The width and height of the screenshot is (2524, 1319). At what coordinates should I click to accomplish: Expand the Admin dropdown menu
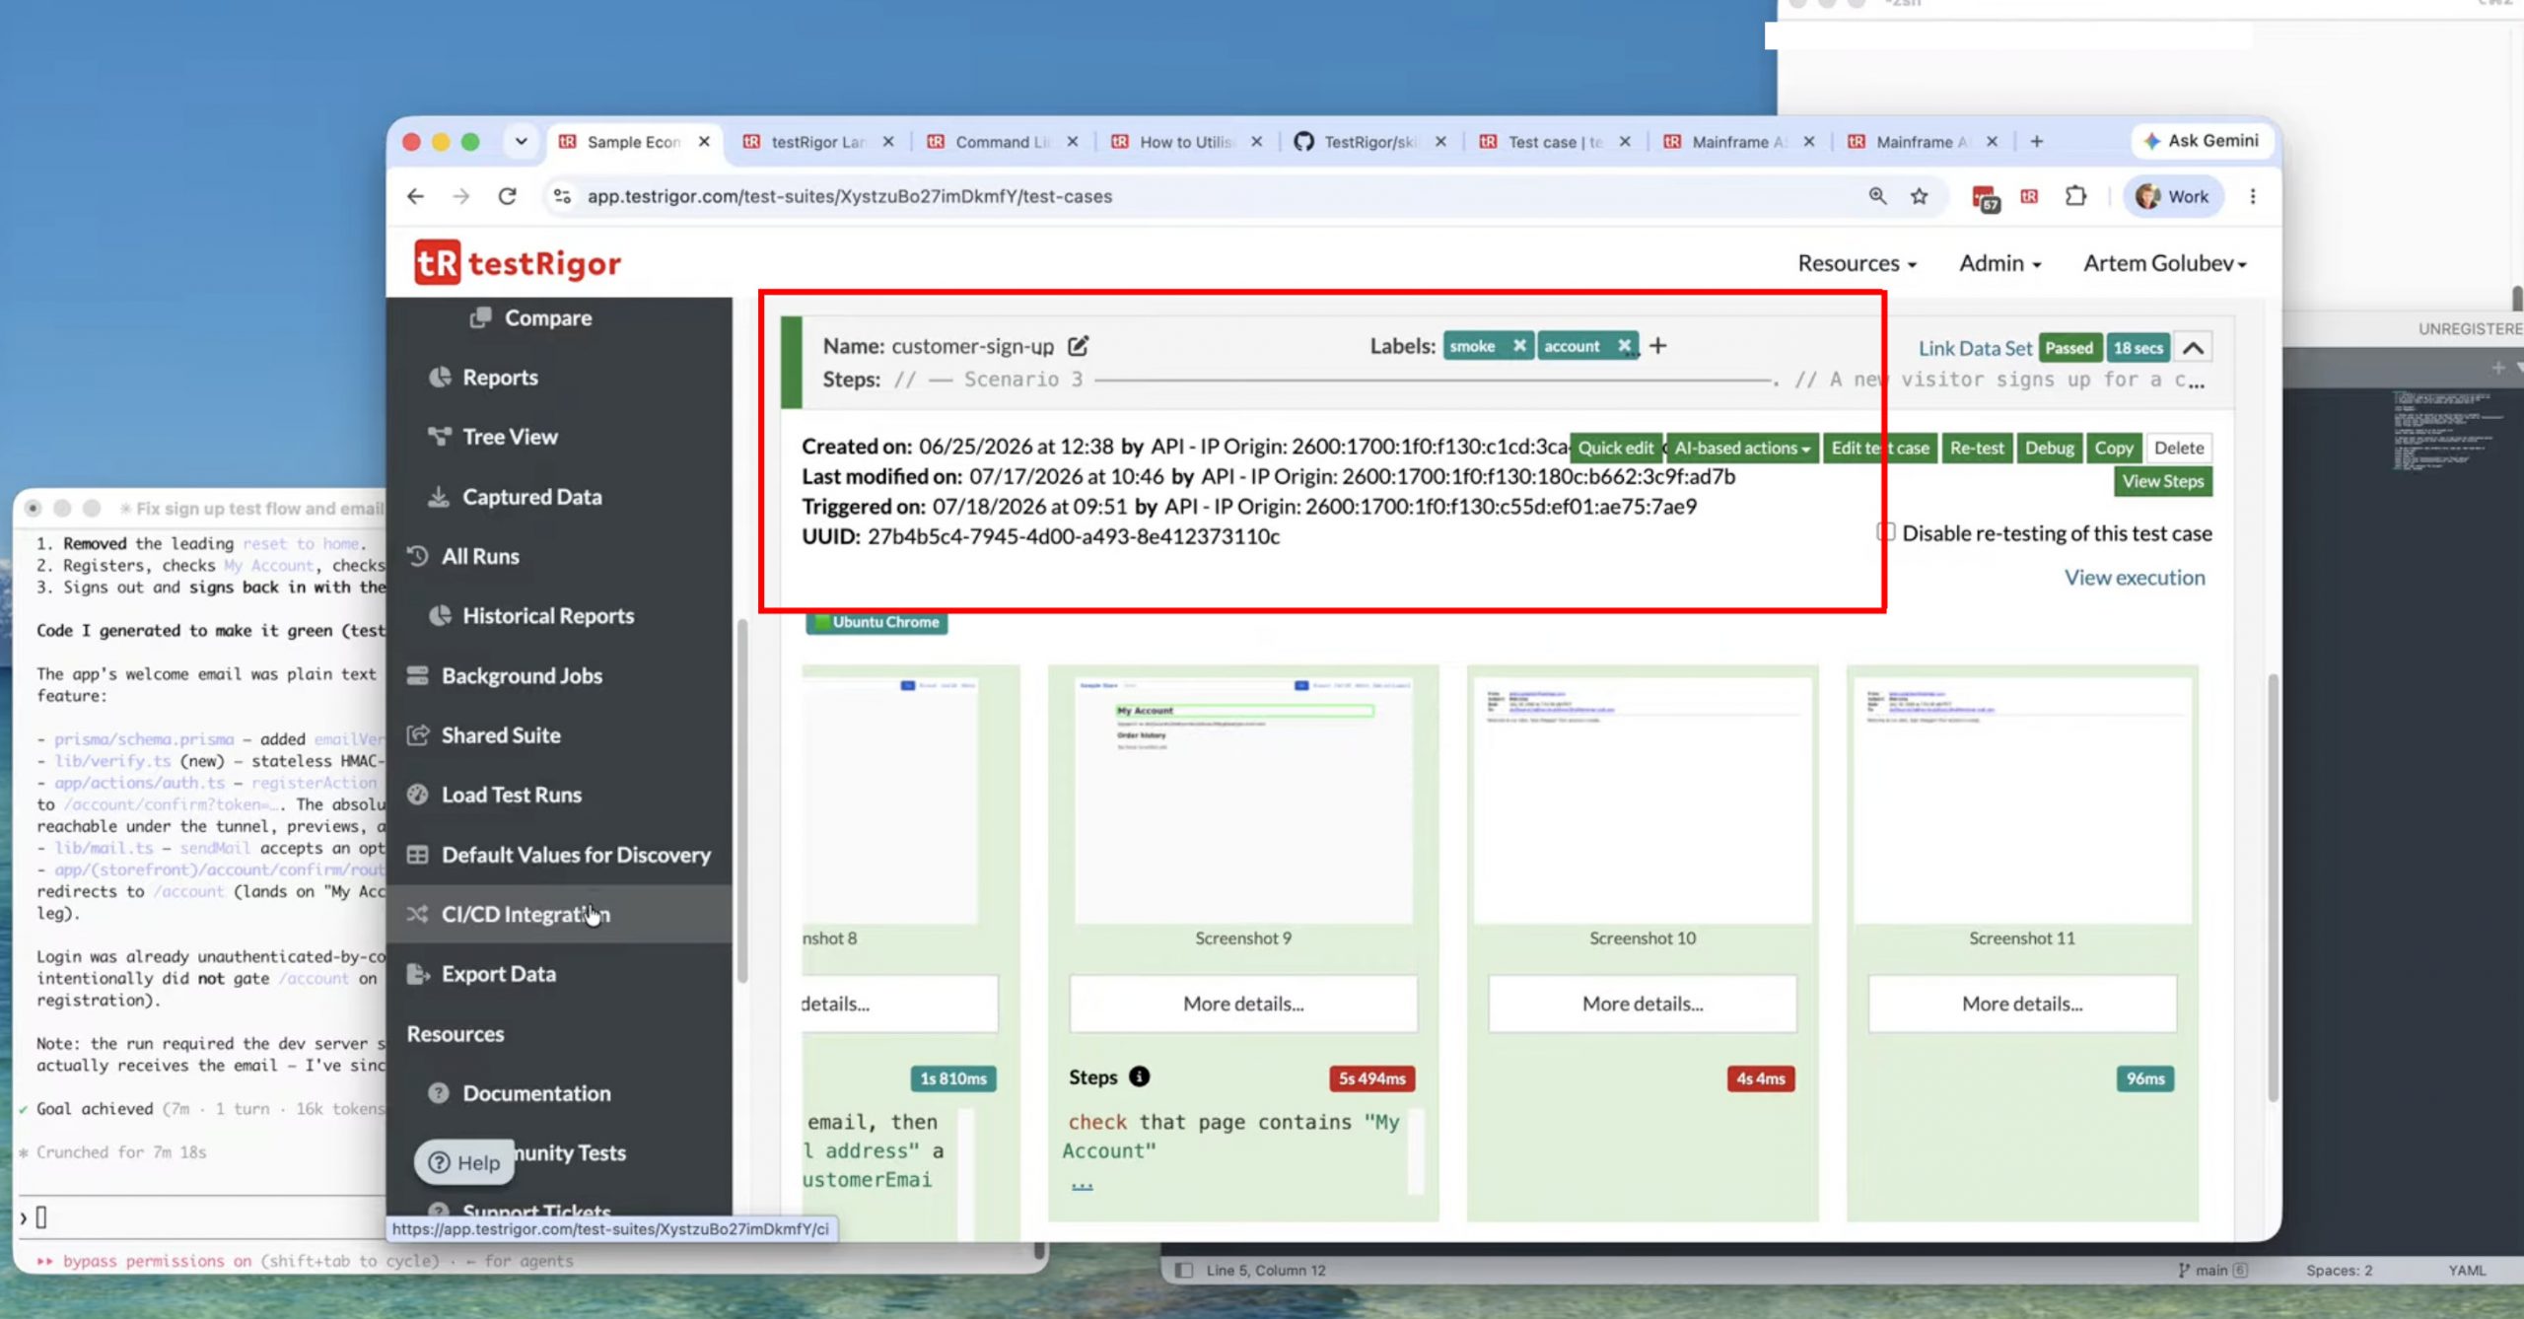coord(1999,263)
